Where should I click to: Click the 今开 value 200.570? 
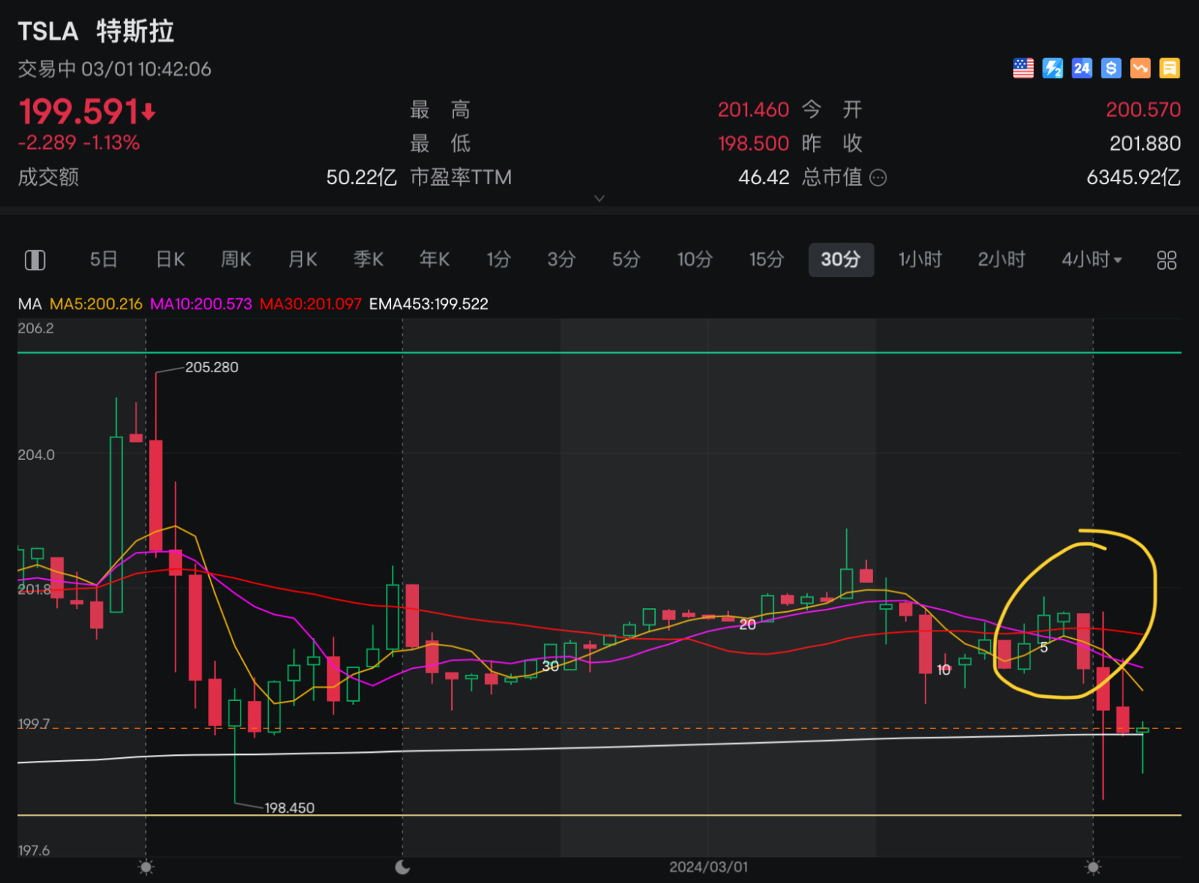tap(1144, 110)
